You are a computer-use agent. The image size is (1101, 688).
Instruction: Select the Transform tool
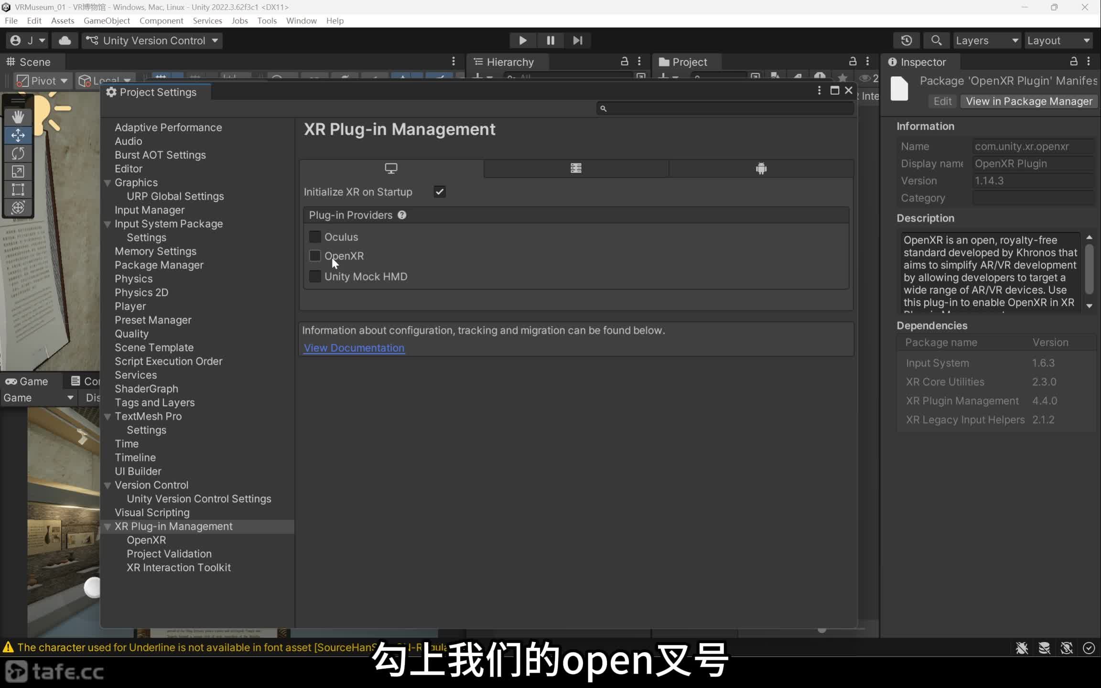click(18, 208)
